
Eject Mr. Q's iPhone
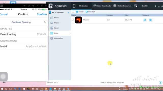(x=69, y=13)
